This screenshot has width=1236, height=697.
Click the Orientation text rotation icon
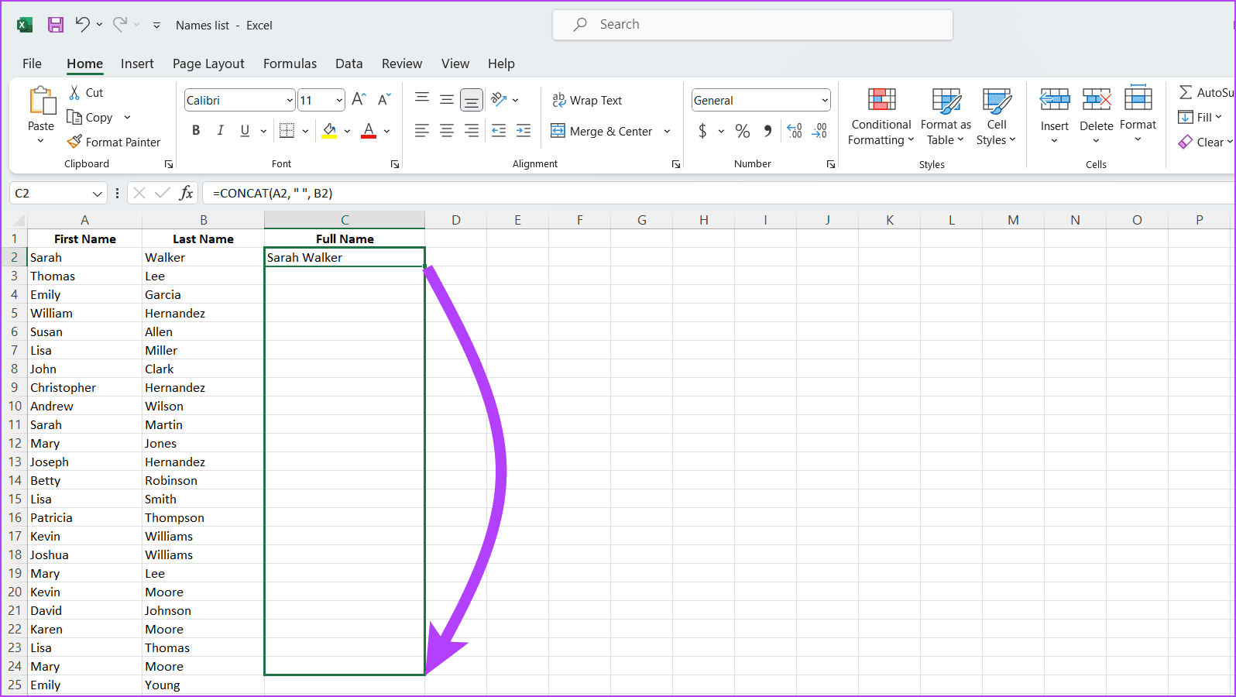pos(500,99)
